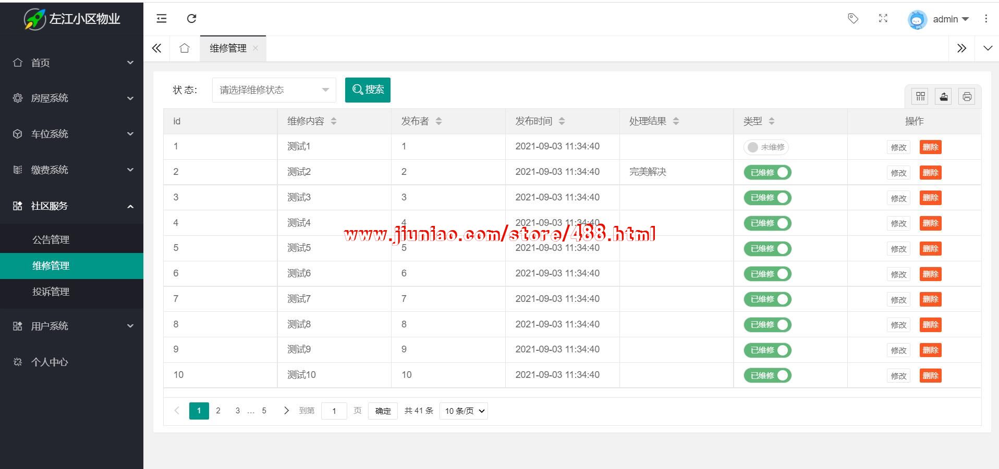999x469 pixels.
Task: Open the vertical more options icon
Action: 986,19
